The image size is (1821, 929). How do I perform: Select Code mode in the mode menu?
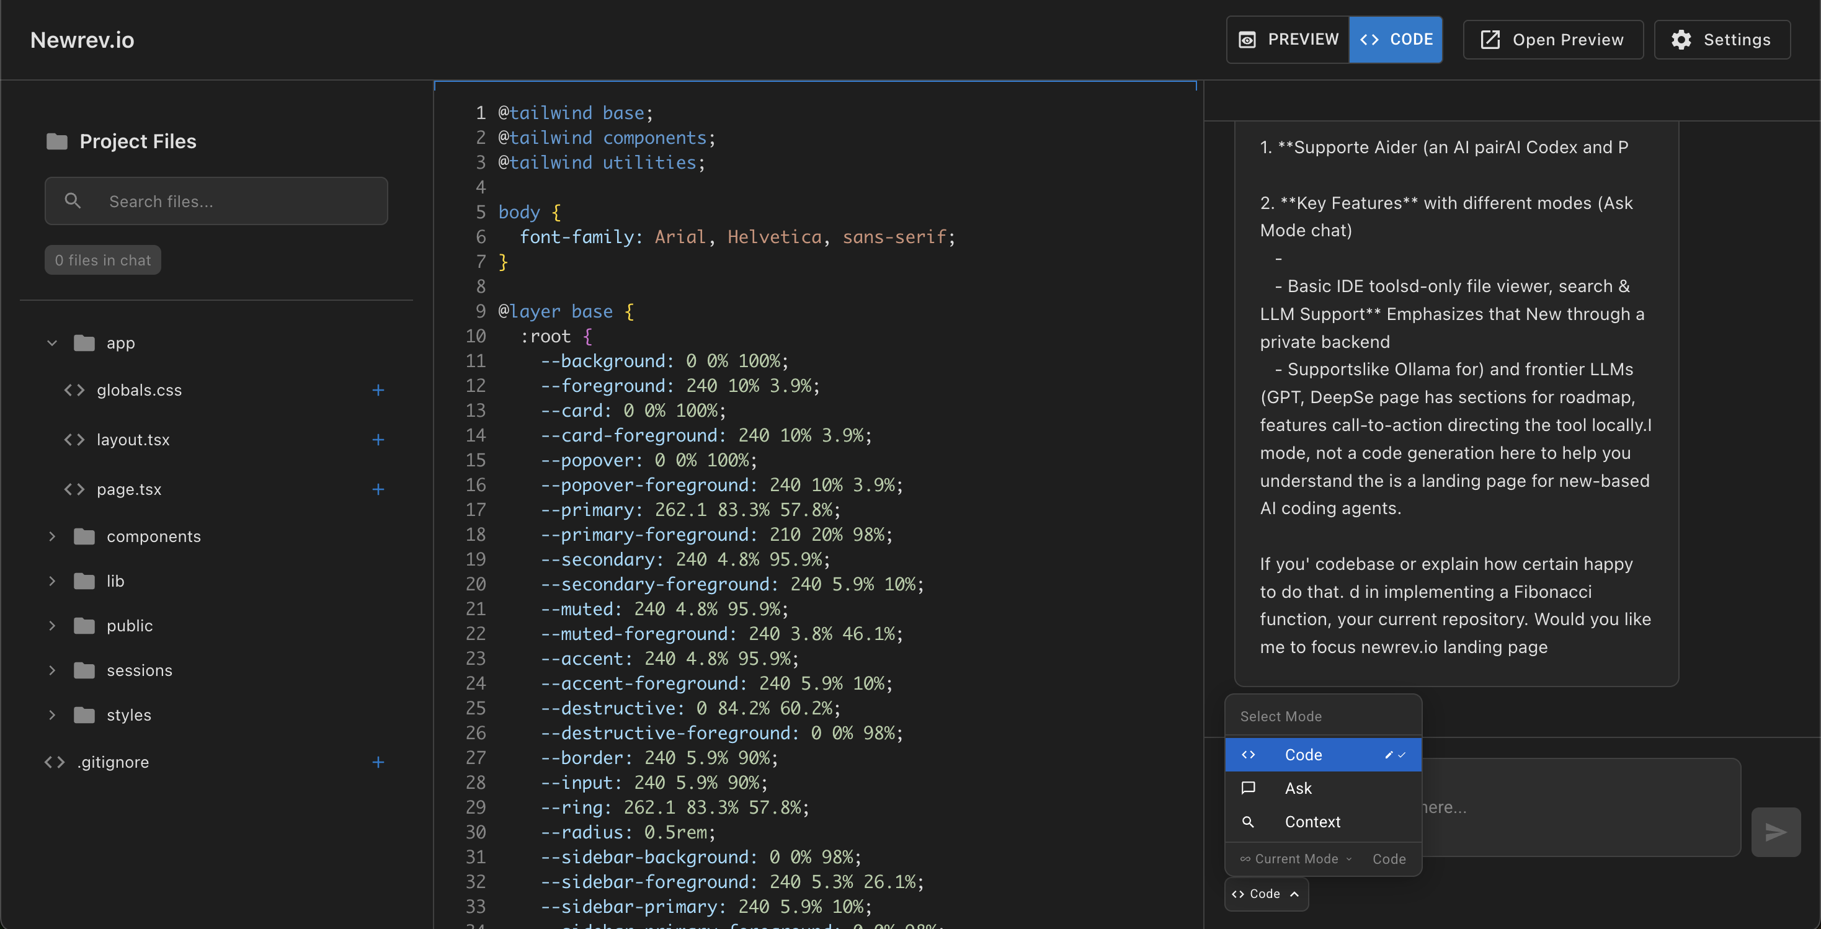click(1322, 755)
